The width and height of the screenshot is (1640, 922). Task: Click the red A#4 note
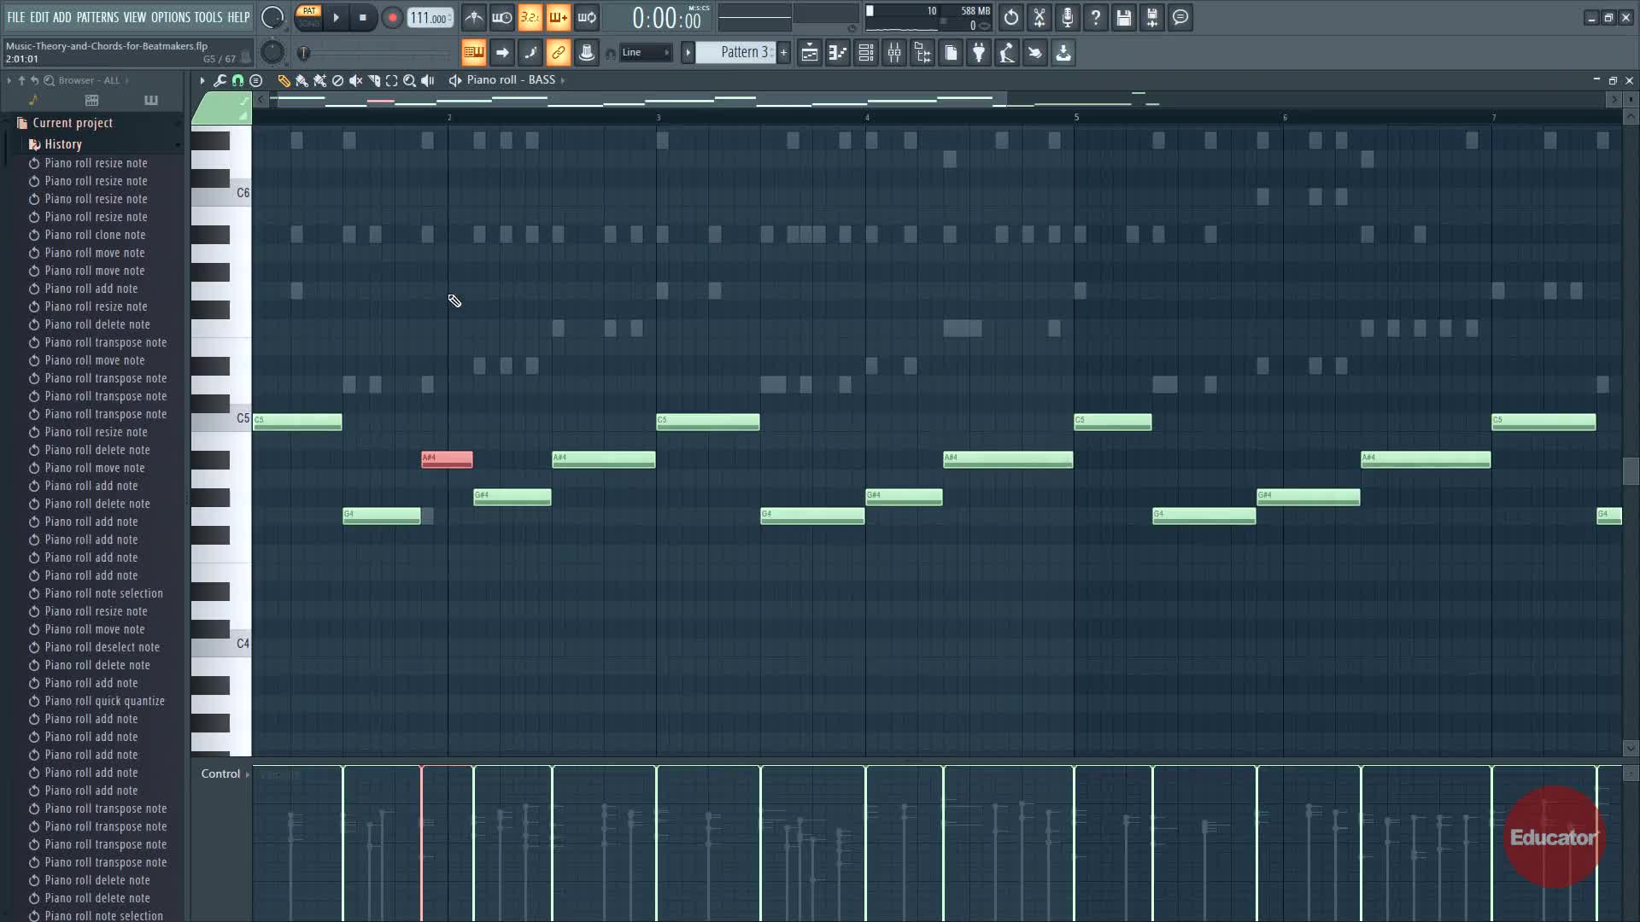[447, 460]
